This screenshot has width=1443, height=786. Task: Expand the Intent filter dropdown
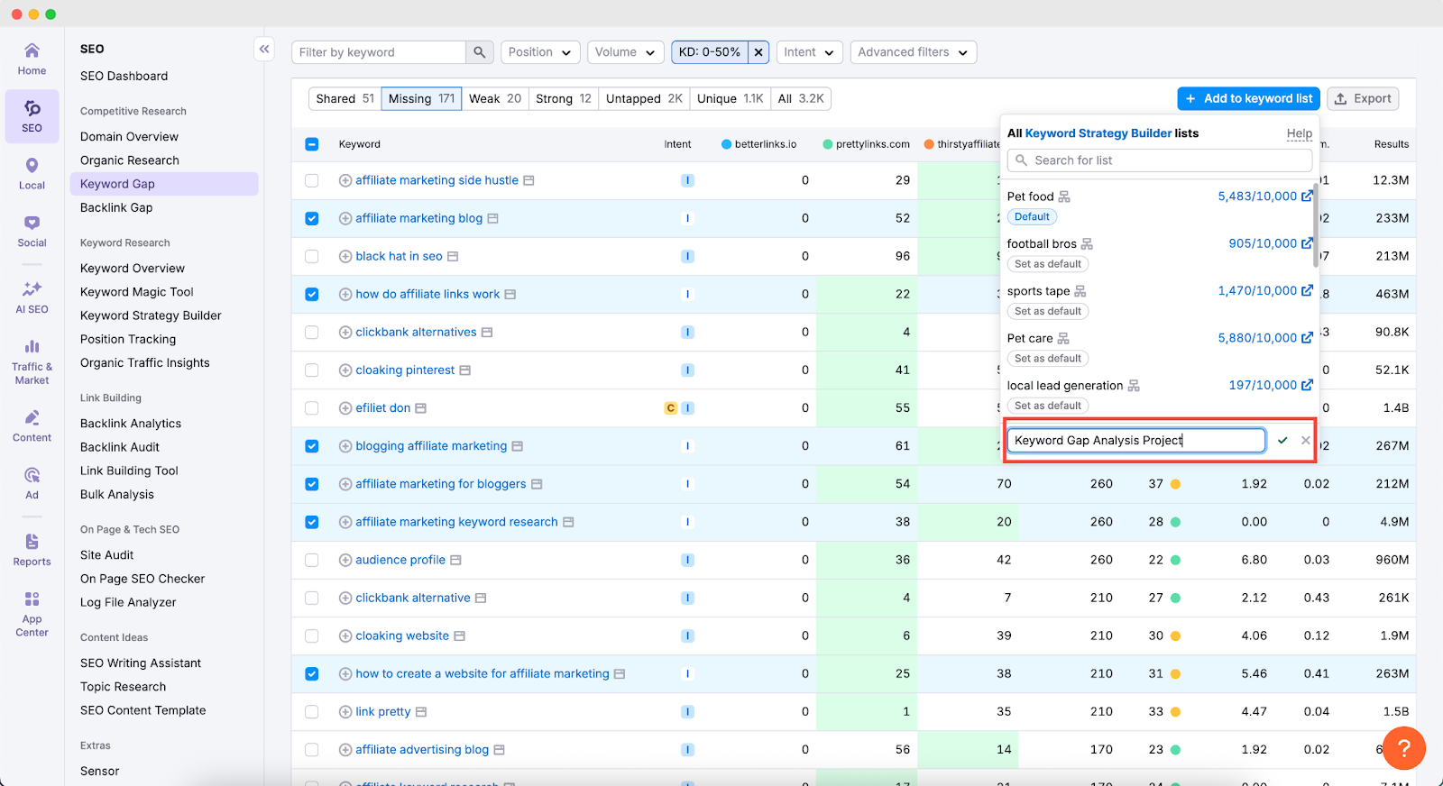(x=810, y=52)
